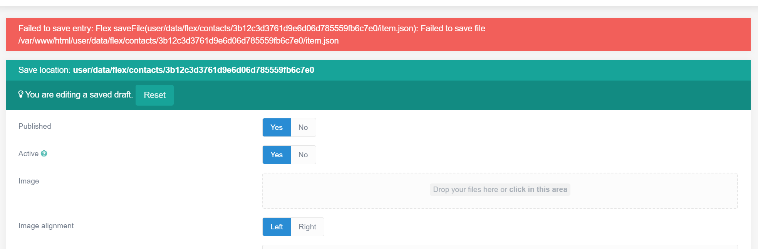Click the Reset draft button
Viewport: 758px width, 249px height.
point(154,95)
